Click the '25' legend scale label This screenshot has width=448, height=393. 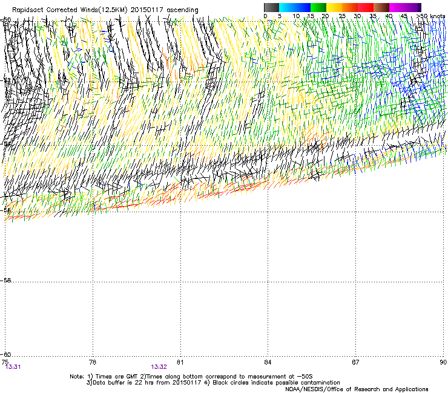(342, 16)
